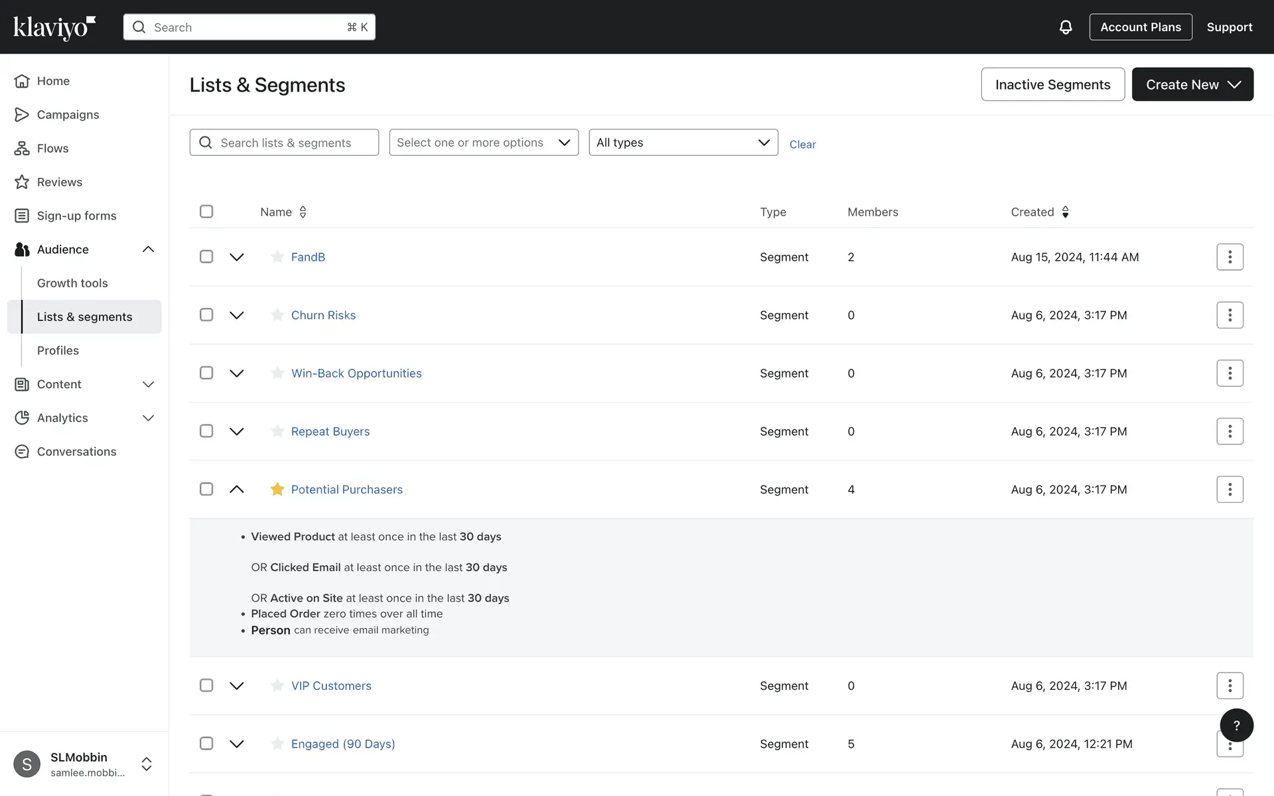Click the Klaviyo logo

54,27
